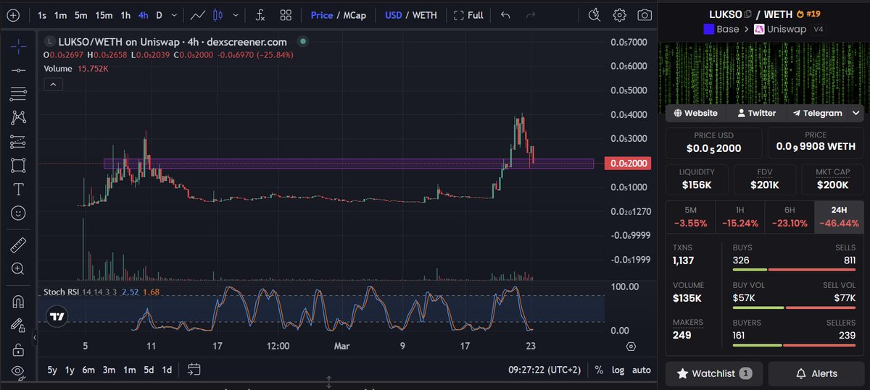Open the token Telegram link

coord(817,114)
